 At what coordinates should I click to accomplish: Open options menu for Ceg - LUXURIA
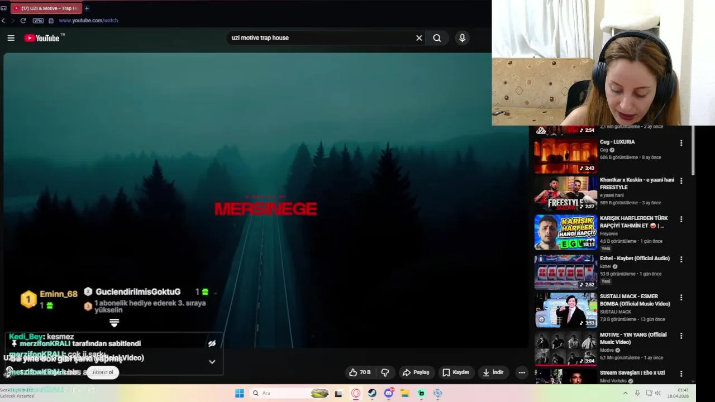(681, 143)
